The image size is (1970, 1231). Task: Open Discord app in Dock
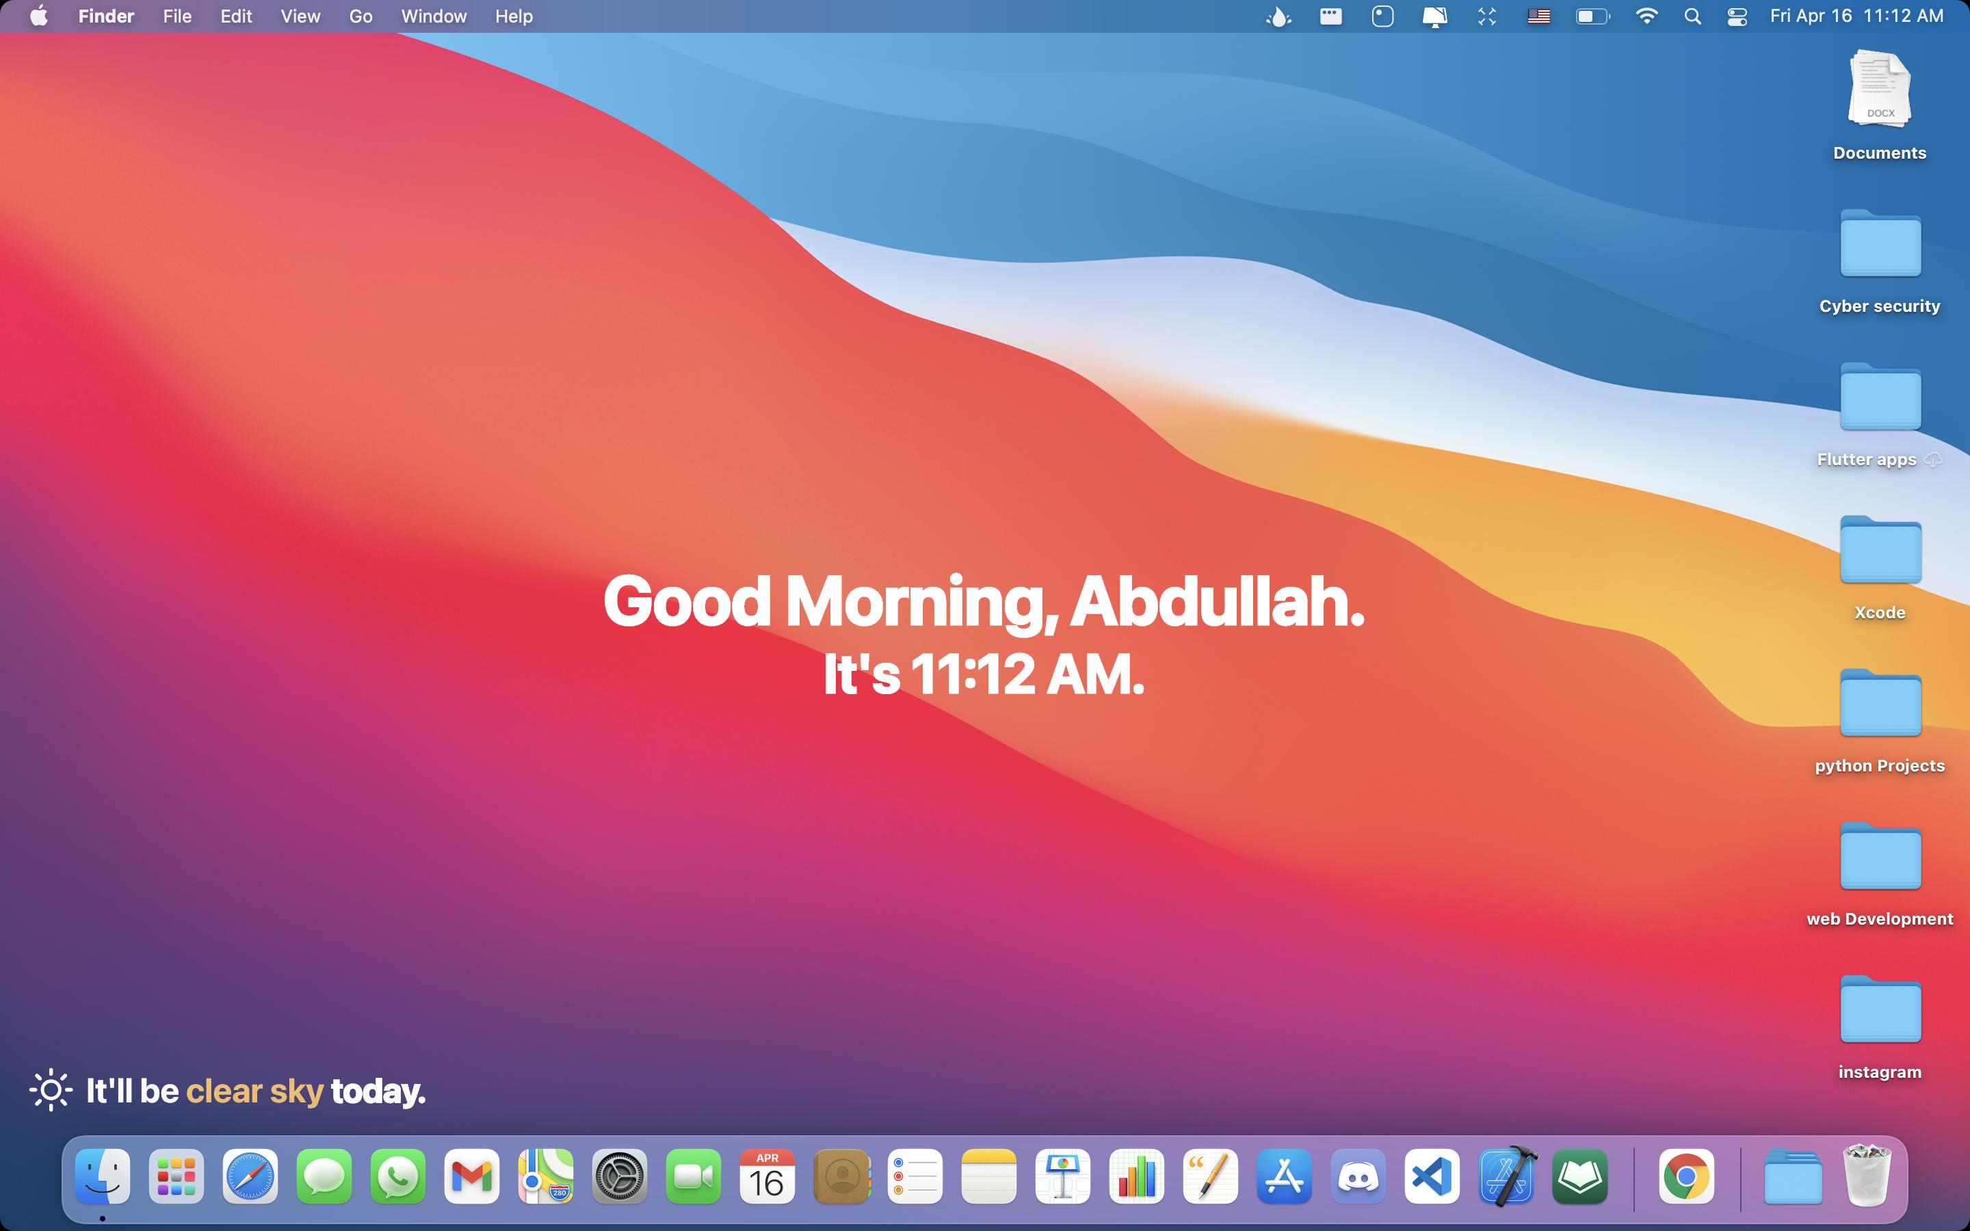pos(1358,1176)
